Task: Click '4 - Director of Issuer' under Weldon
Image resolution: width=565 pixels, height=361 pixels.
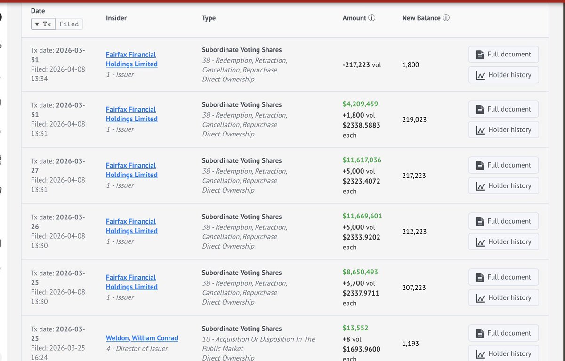Action: tap(137, 349)
